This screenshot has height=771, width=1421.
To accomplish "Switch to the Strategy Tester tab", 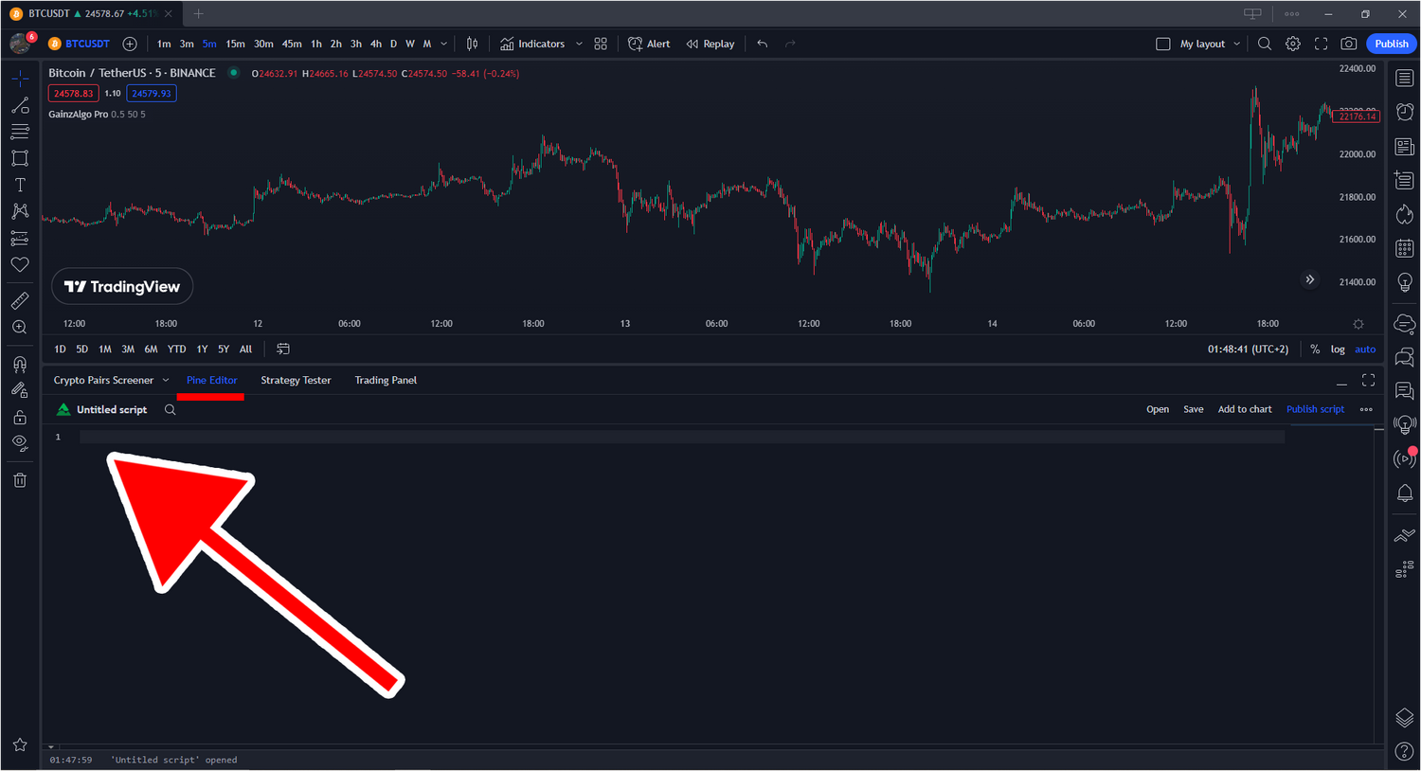I will [296, 381].
